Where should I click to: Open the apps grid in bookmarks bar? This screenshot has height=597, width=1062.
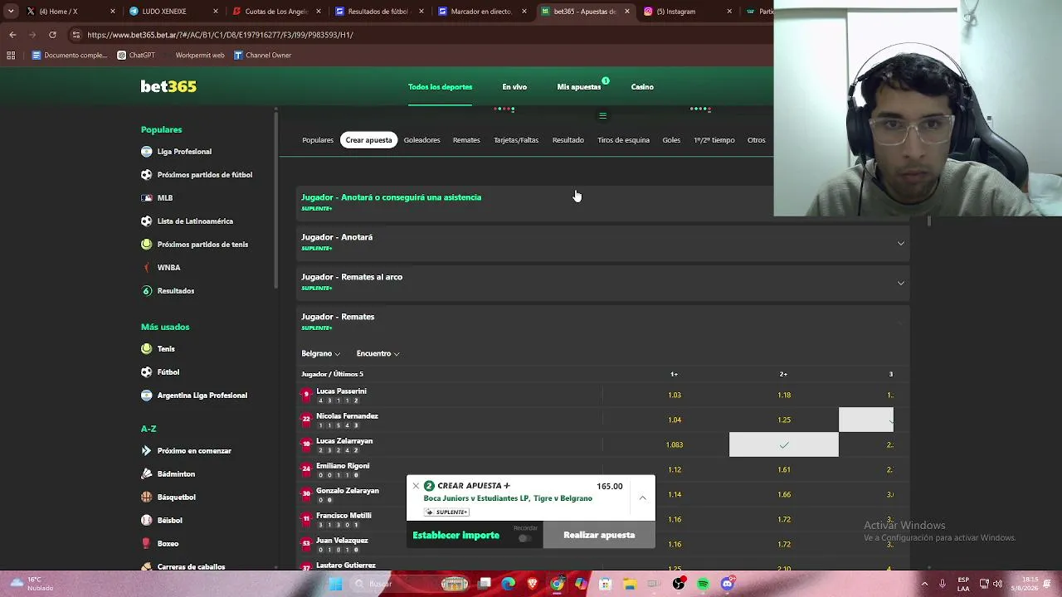(11, 56)
